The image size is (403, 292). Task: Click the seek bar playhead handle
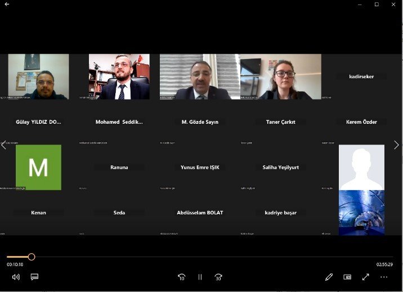point(32,257)
